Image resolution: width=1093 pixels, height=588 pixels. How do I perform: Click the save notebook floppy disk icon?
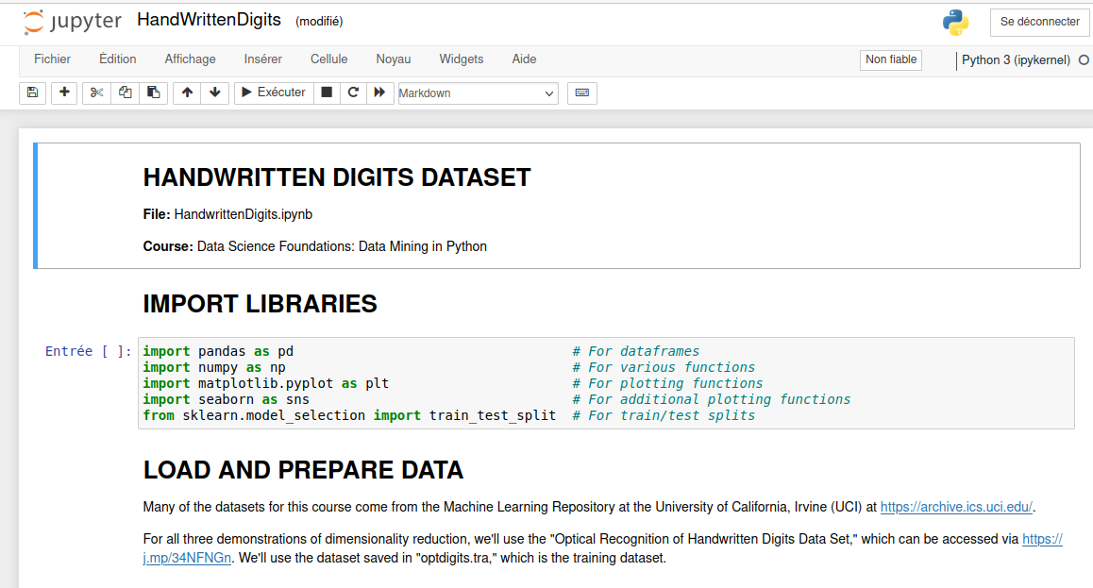coord(32,92)
